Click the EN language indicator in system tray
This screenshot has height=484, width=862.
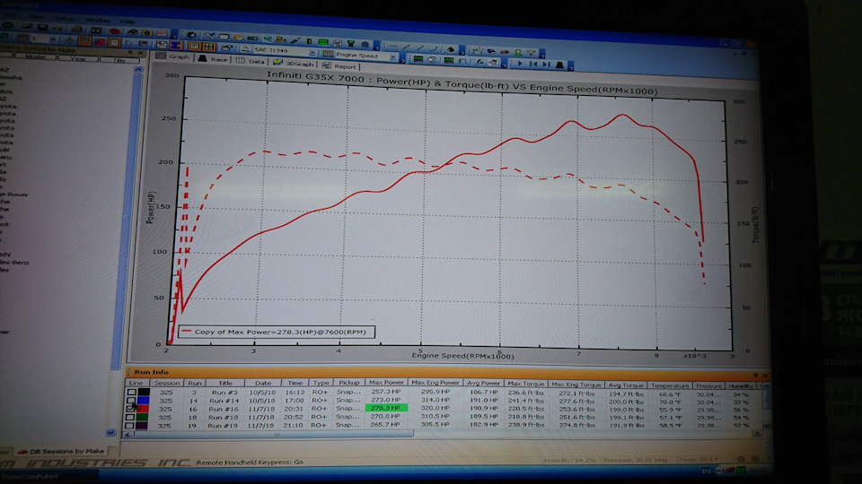706,471
